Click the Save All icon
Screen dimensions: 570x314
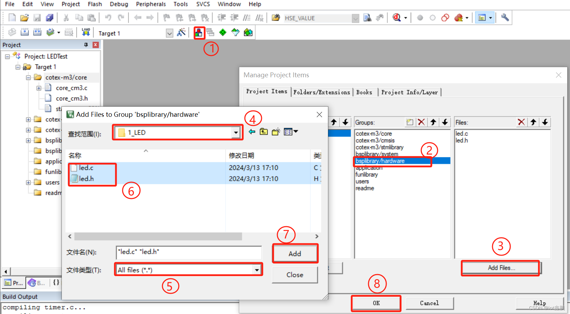50,17
